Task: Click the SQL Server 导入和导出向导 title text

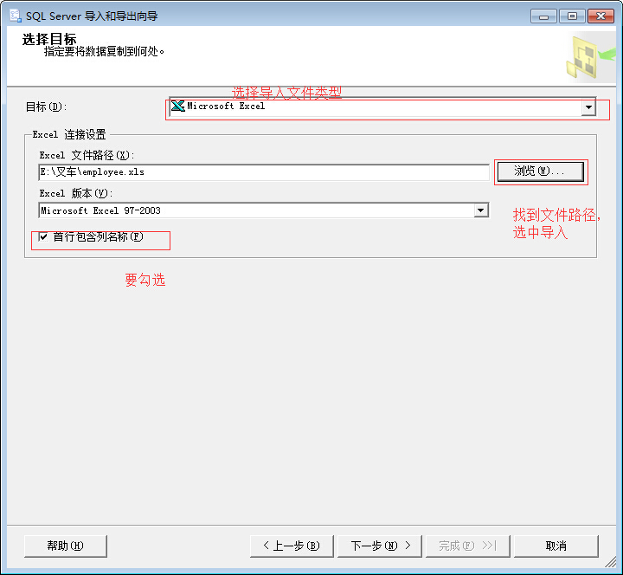Action: pyautogui.click(x=92, y=16)
